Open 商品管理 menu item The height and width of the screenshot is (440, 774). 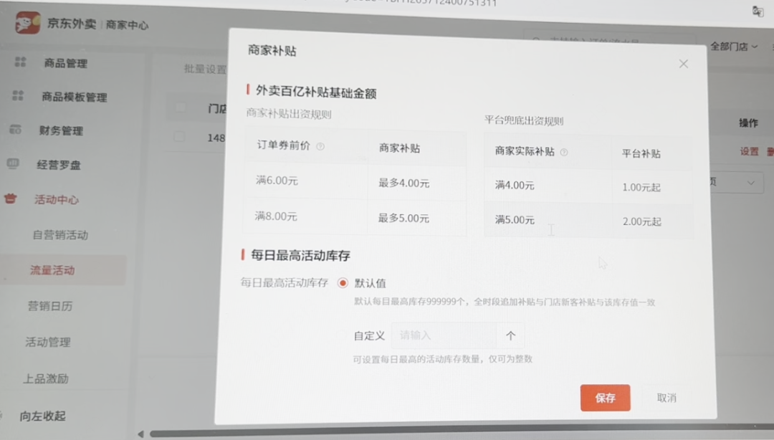click(x=66, y=63)
